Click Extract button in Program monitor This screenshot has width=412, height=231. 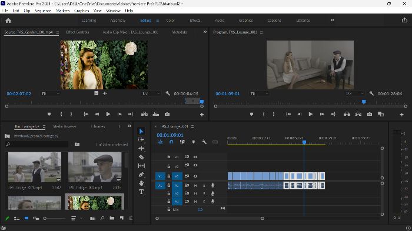(358, 114)
